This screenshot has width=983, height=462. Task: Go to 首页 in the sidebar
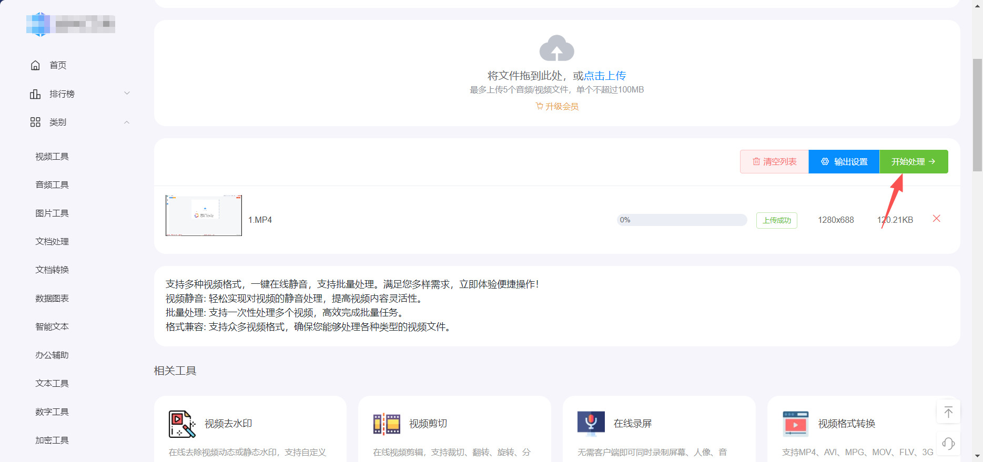pyautogui.click(x=58, y=65)
